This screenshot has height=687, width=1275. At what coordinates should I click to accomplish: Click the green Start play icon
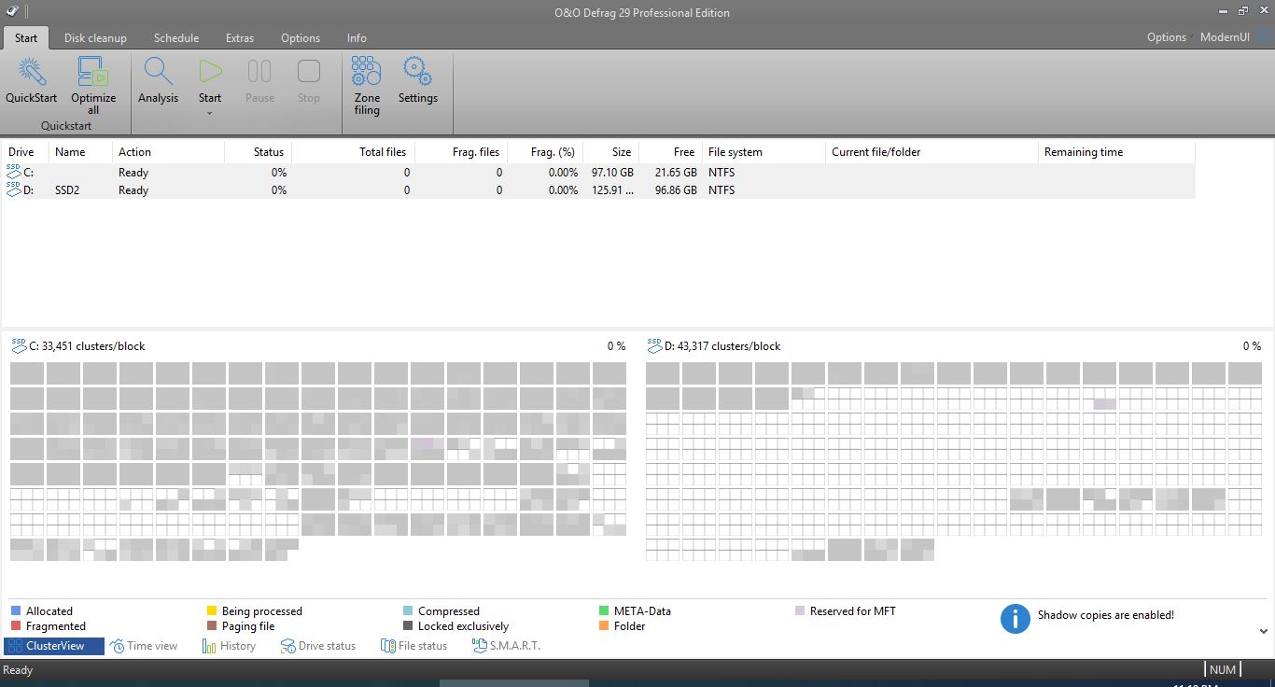click(210, 72)
